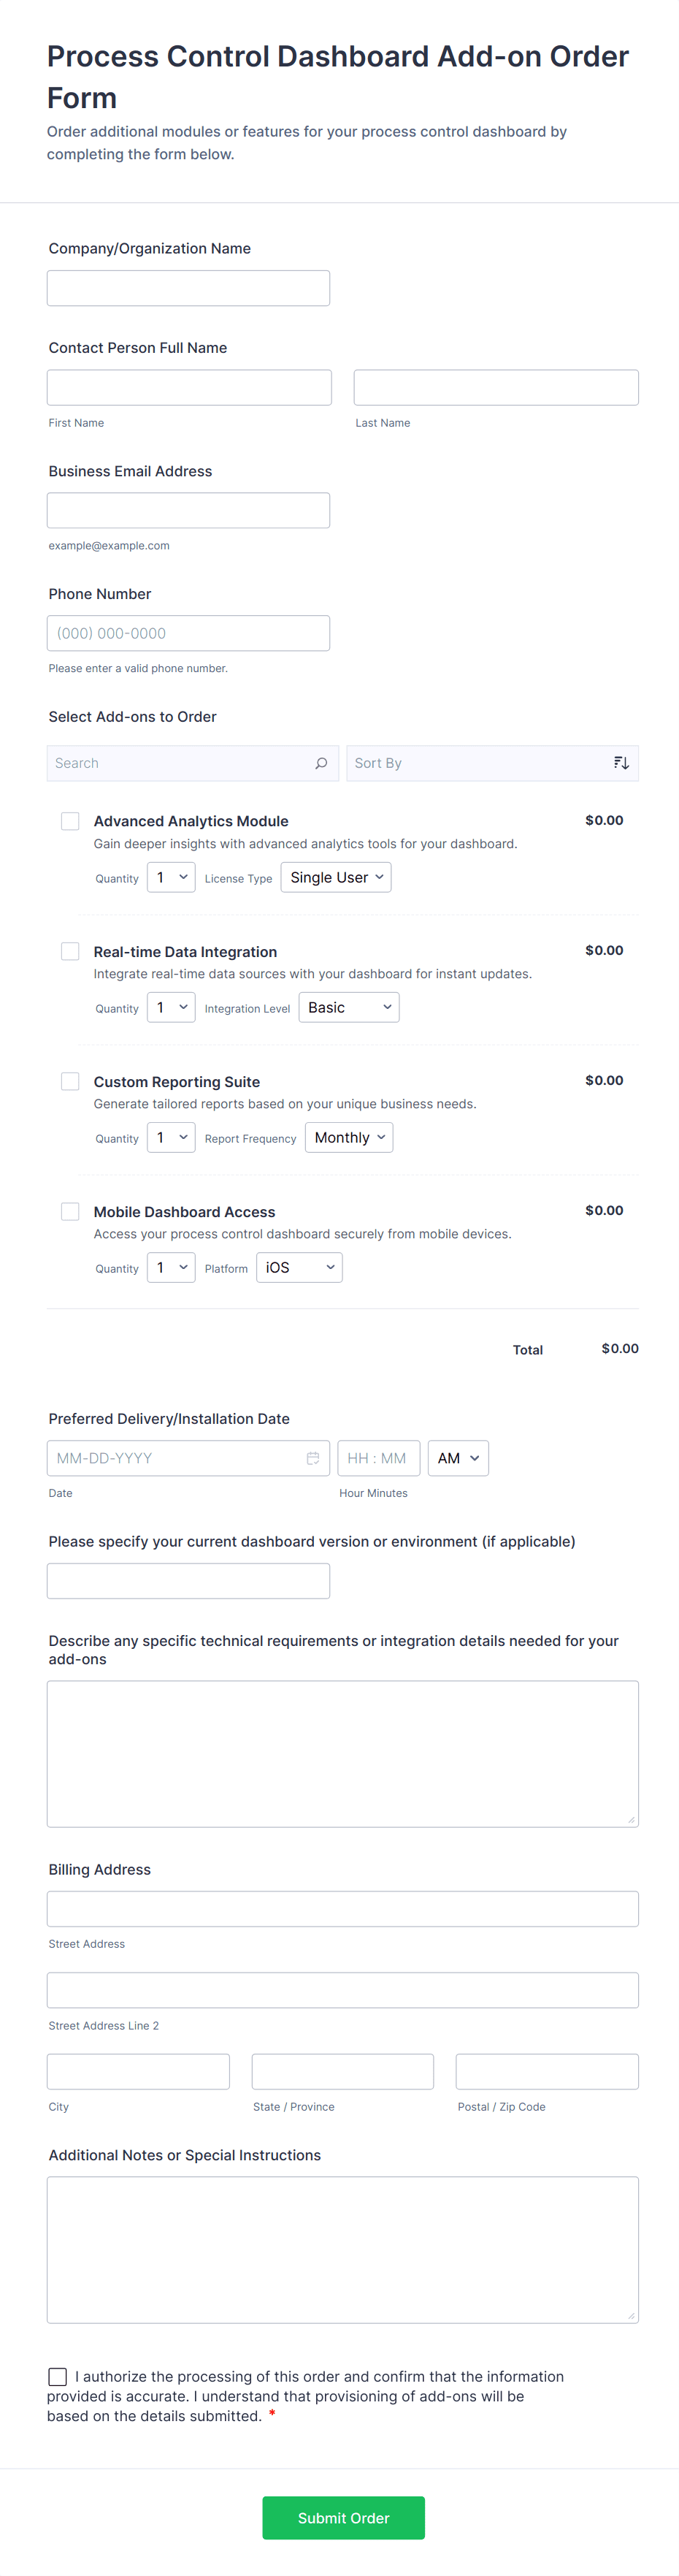Select the Real-time Data Integration checkbox
The height and width of the screenshot is (2576, 679).
[70, 951]
